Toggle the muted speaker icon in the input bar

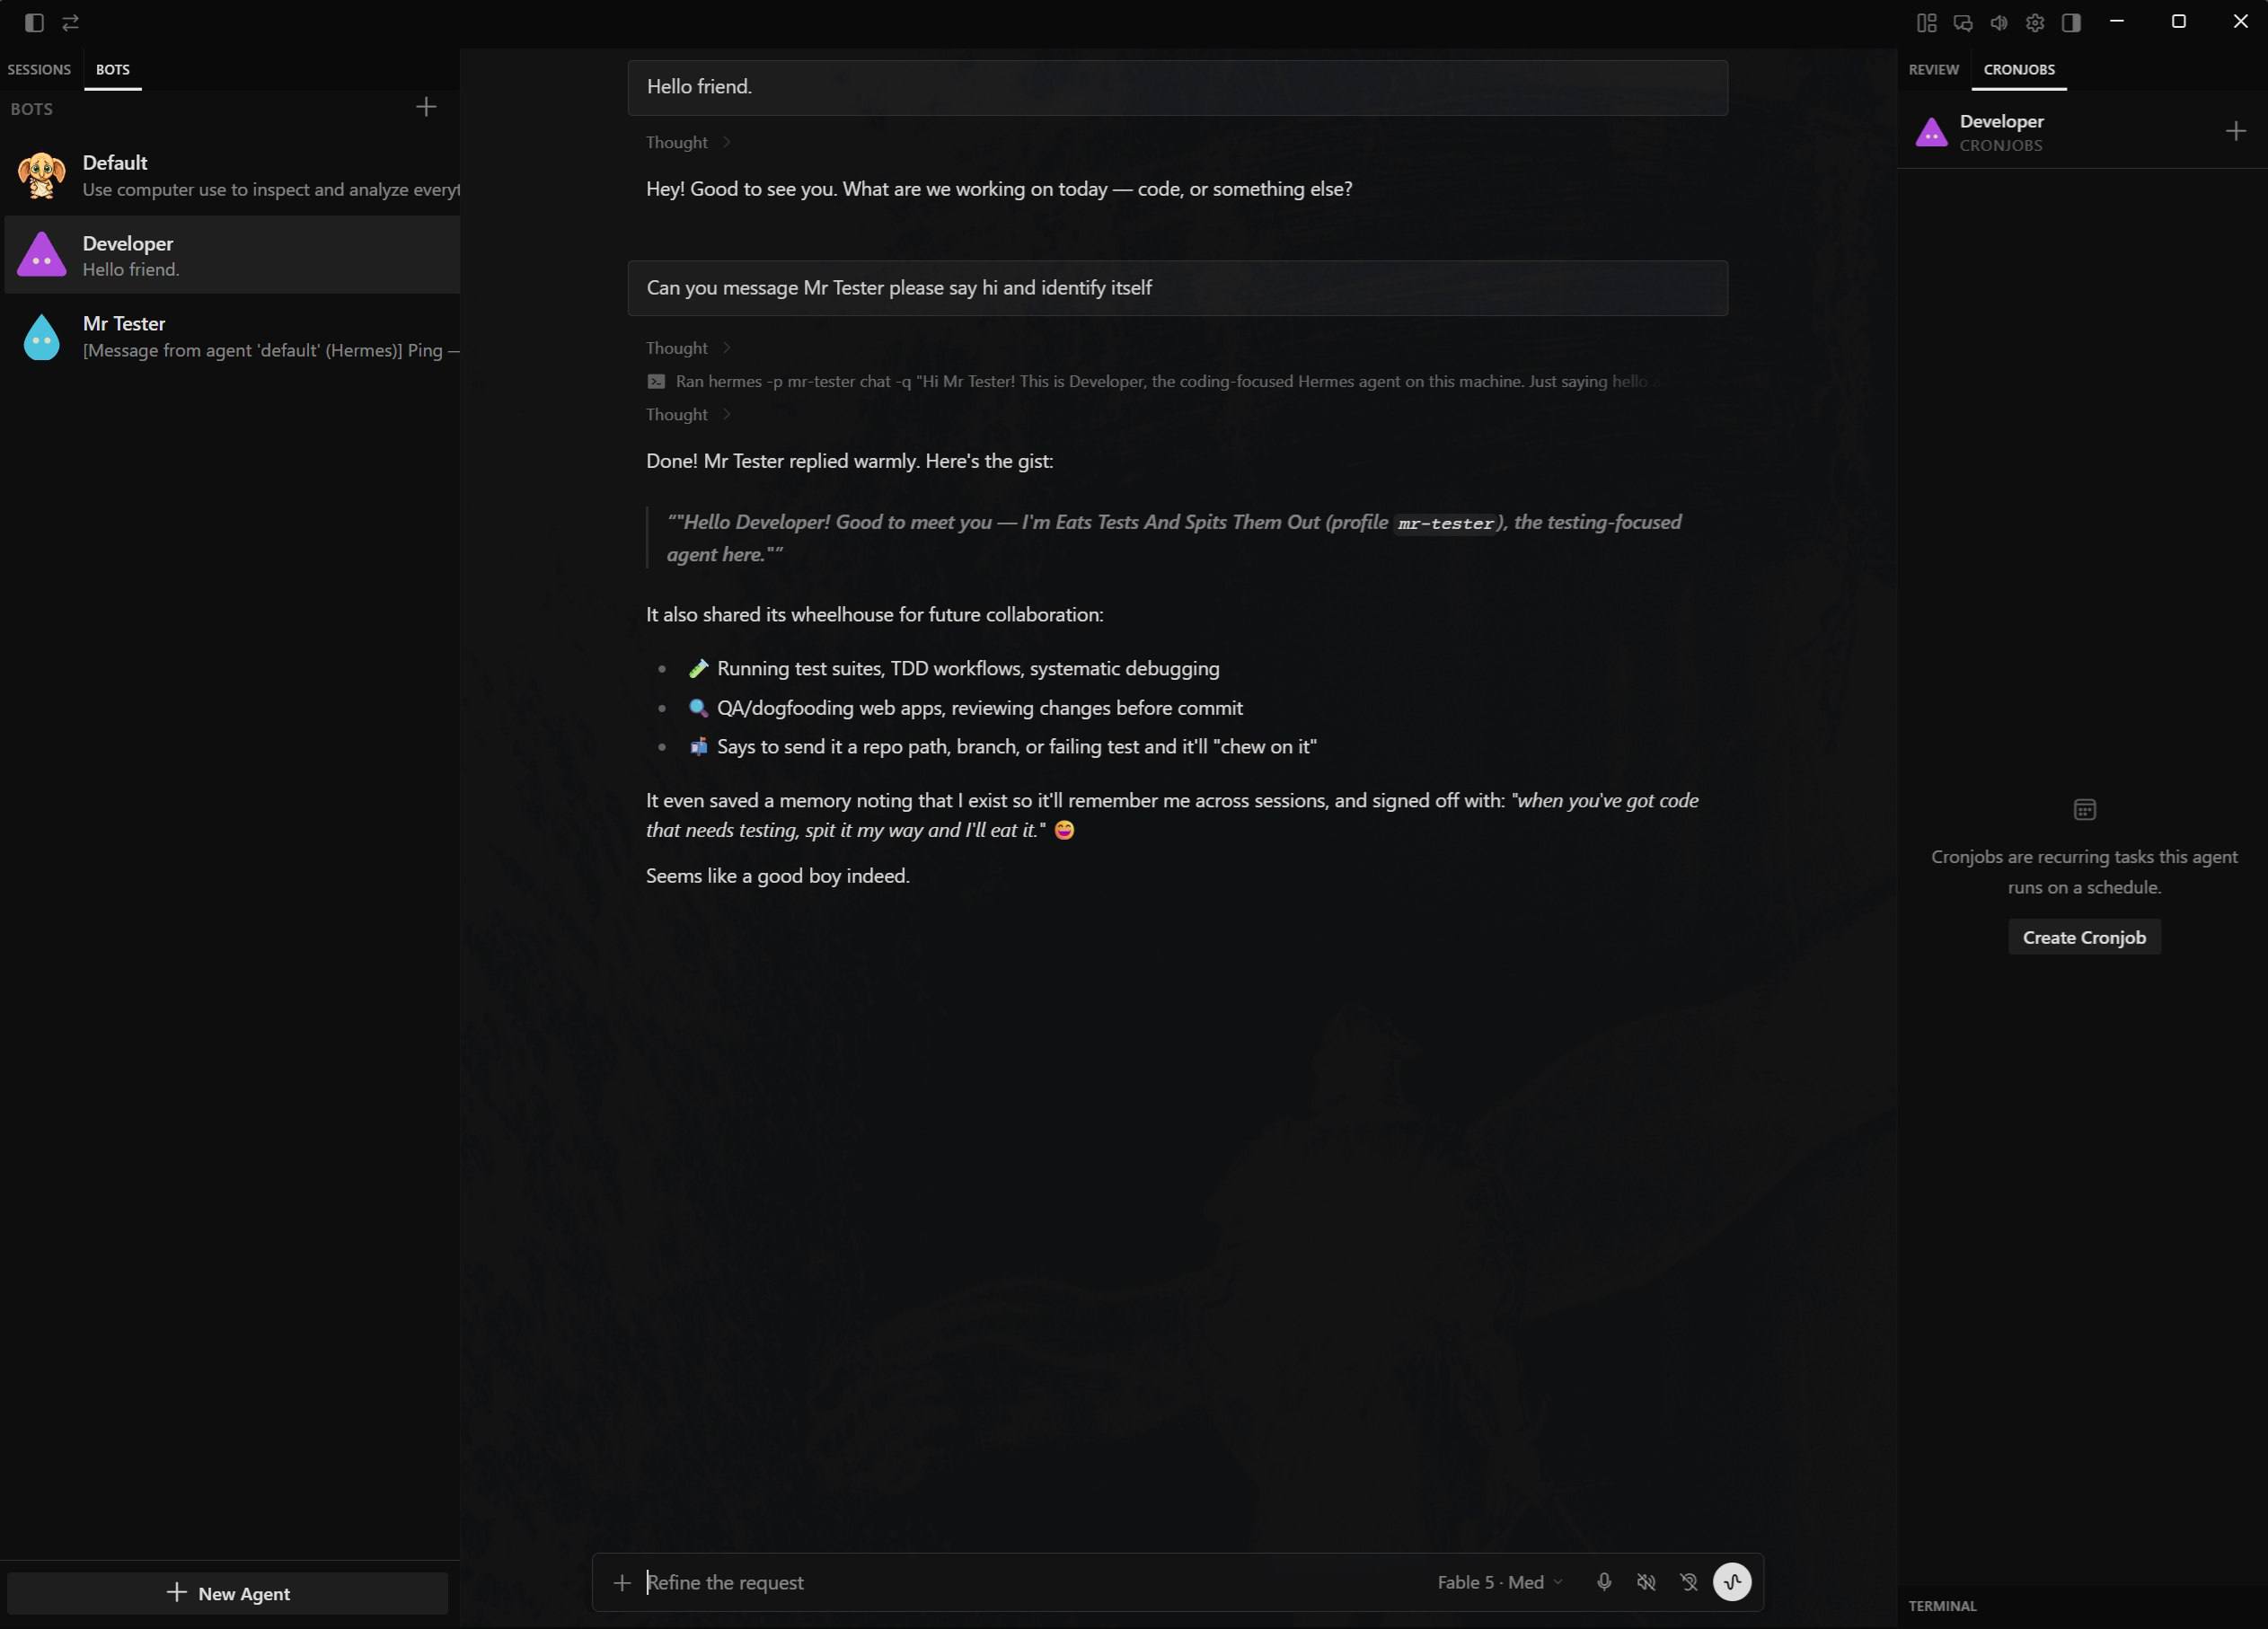point(1646,1582)
